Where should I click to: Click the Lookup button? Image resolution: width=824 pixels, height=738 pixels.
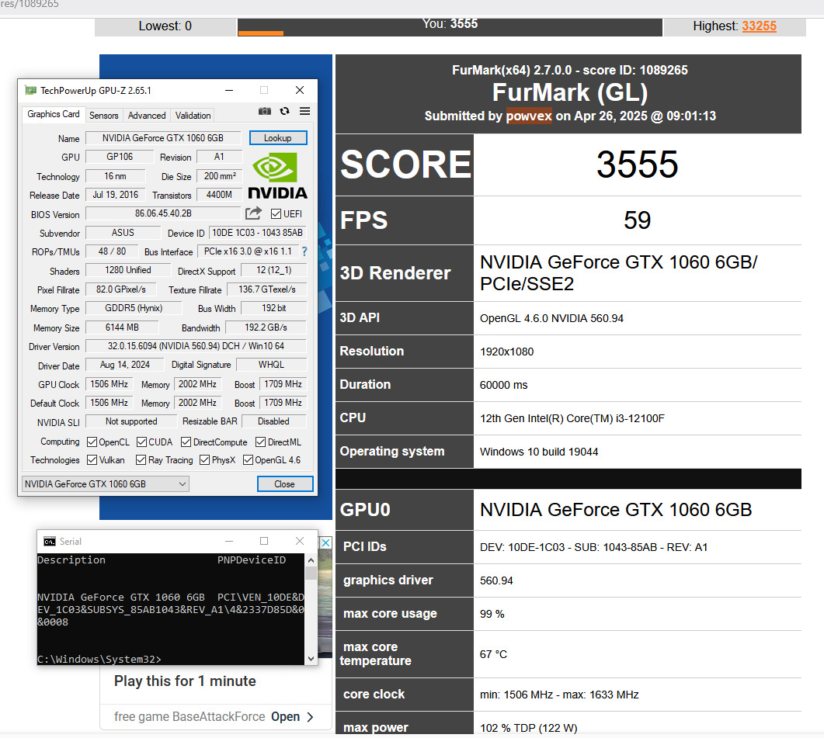click(278, 138)
